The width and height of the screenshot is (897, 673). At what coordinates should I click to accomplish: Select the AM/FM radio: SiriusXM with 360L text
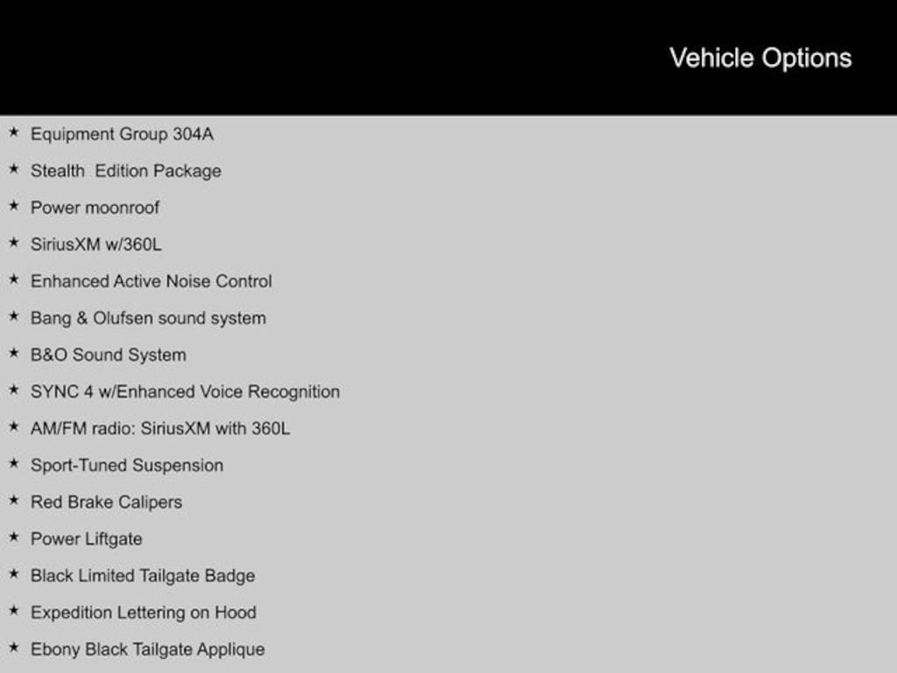pos(160,429)
